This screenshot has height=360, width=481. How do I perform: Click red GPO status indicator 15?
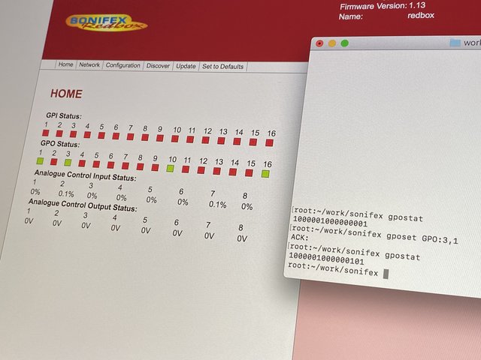249,172
